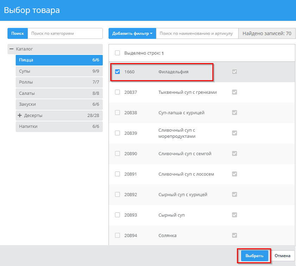Tick the Солянка row checkbox
Viewport: 296px width, 266px height.
[x=118, y=235]
